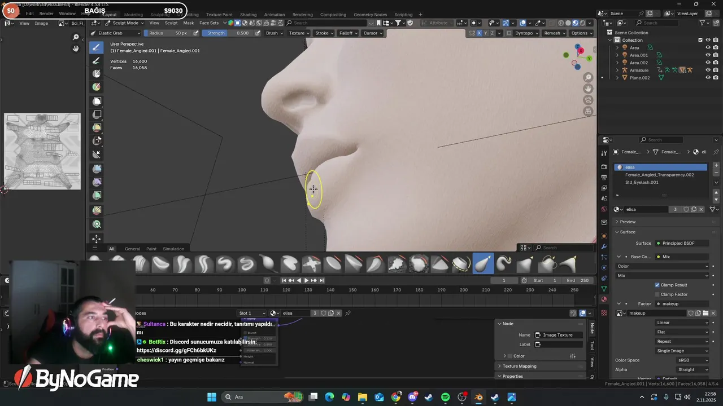Open the Remesh dropdown
723x406 pixels.
pyautogui.click(x=554, y=33)
